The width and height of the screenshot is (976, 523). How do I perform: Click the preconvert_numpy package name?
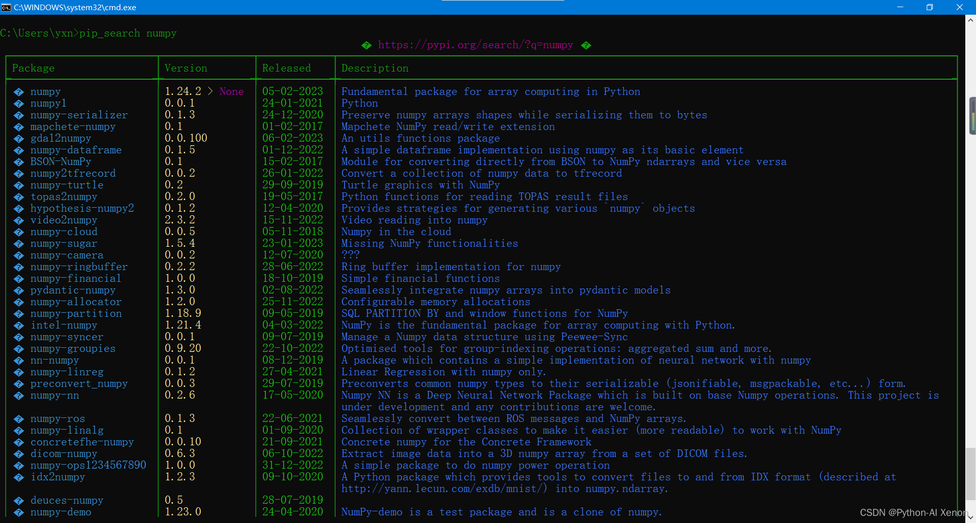(79, 383)
